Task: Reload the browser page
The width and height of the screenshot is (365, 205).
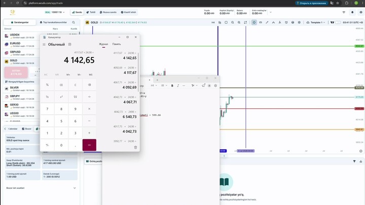Action: click(17, 3)
